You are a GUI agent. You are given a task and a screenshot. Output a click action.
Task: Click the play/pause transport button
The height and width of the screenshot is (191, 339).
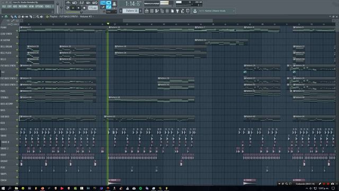click(x=73, y=8)
